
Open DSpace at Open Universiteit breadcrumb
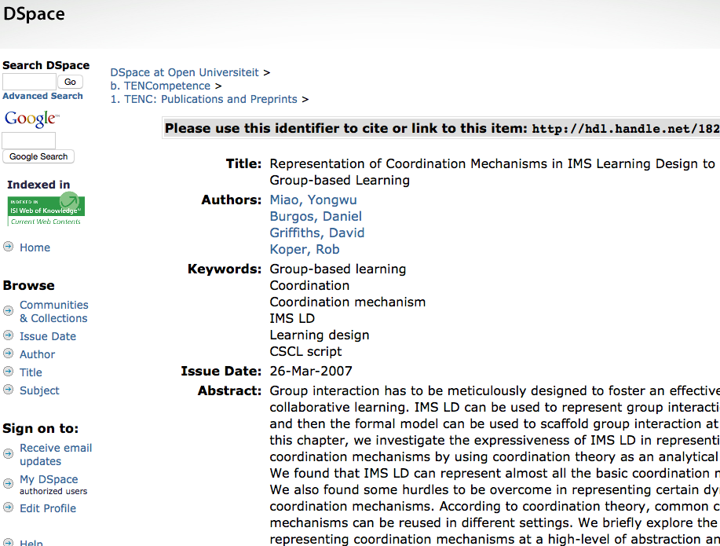(x=185, y=72)
